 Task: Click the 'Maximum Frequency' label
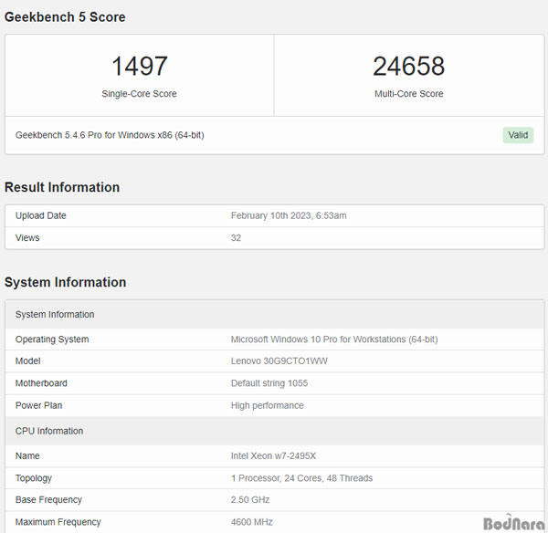point(58,522)
